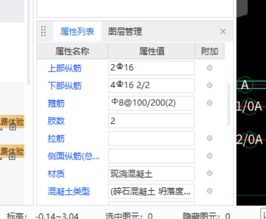266x219 pixels.
Task: Select the 拉筋 property name
Action: tap(56, 138)
